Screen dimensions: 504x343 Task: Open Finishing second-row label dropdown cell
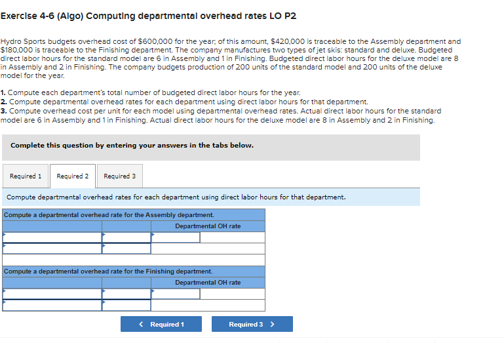click(x=52, y=305)
